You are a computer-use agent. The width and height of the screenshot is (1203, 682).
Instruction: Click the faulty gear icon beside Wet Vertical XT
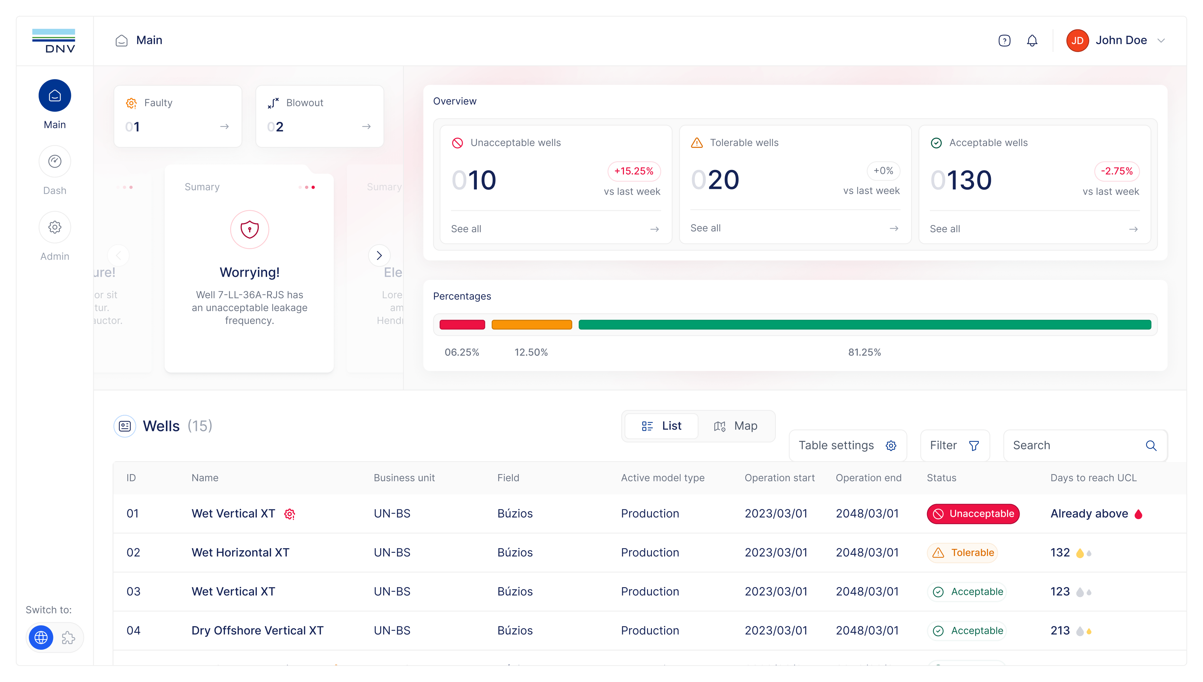pos(290,514)
